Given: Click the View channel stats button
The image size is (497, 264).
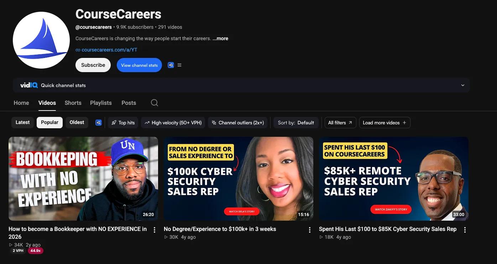Looking at the screenshot, I should coord(139,65).
